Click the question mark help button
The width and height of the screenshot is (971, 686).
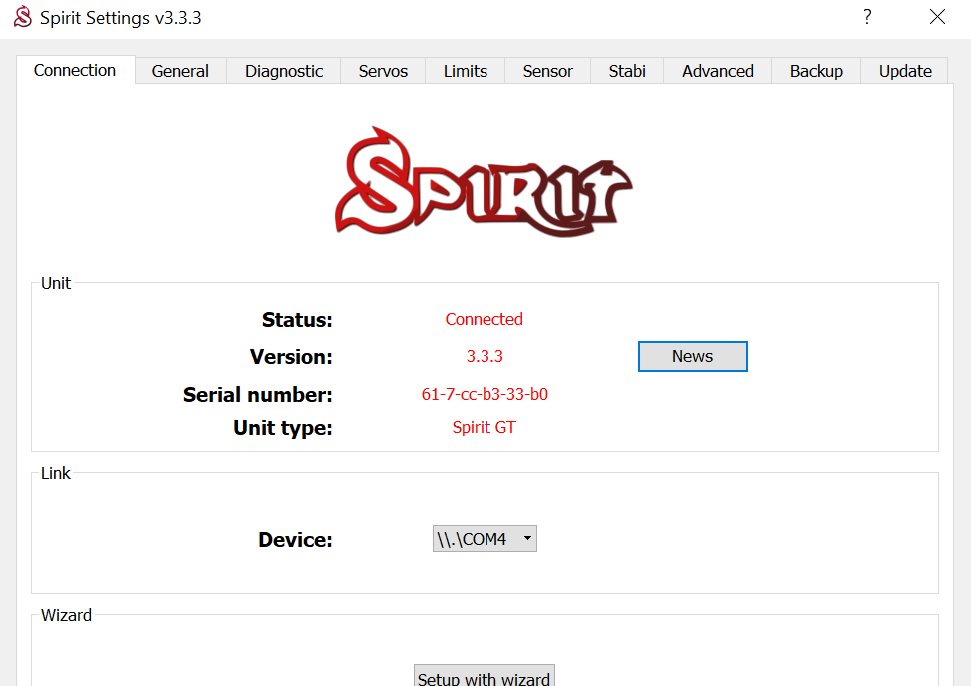867,17
